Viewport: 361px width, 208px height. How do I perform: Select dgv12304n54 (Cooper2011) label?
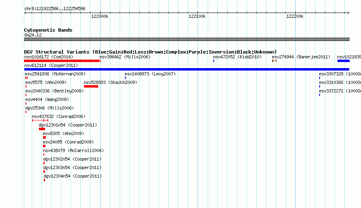tap(73, 176)
